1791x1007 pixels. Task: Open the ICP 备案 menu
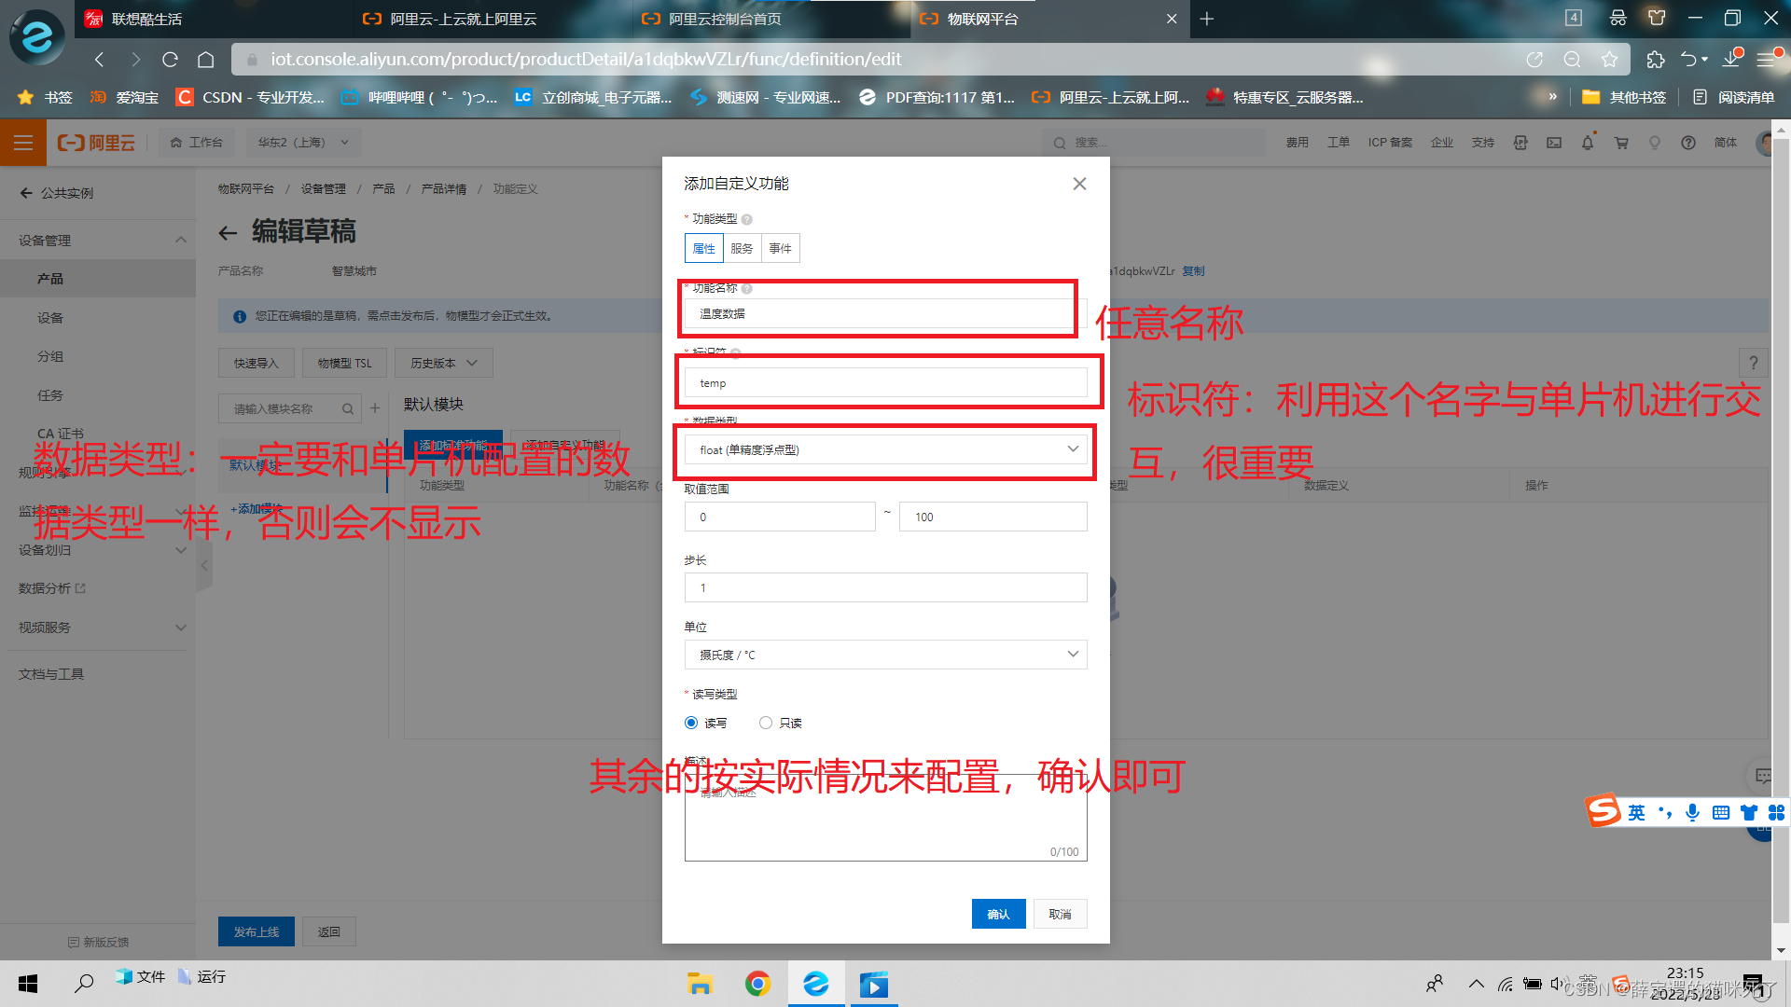point(1390,143)
